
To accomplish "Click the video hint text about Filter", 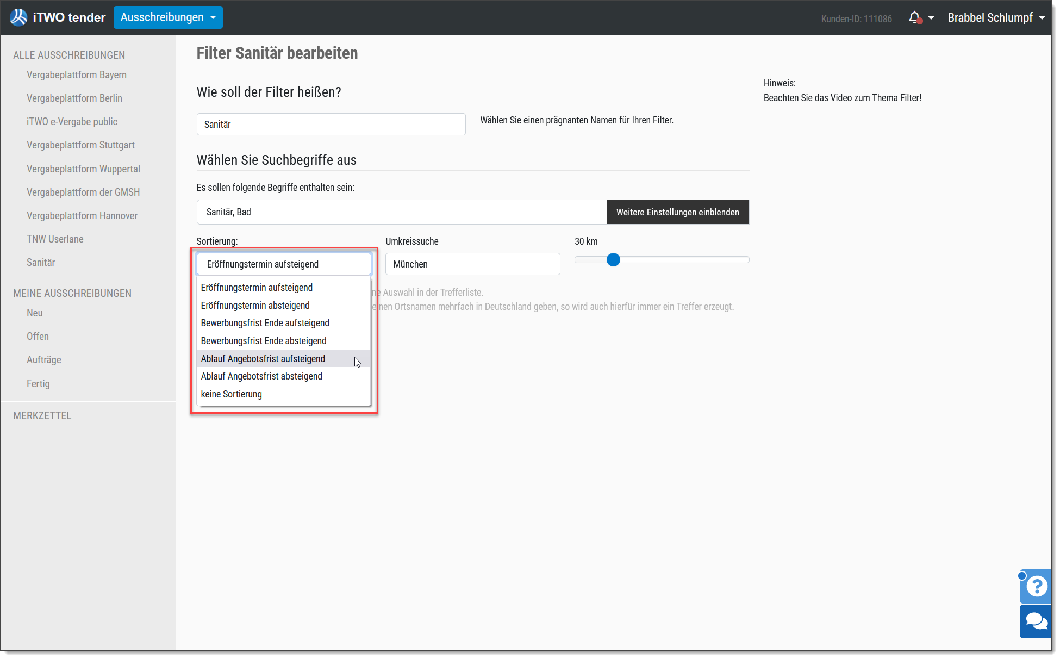I will pos(843,98).
